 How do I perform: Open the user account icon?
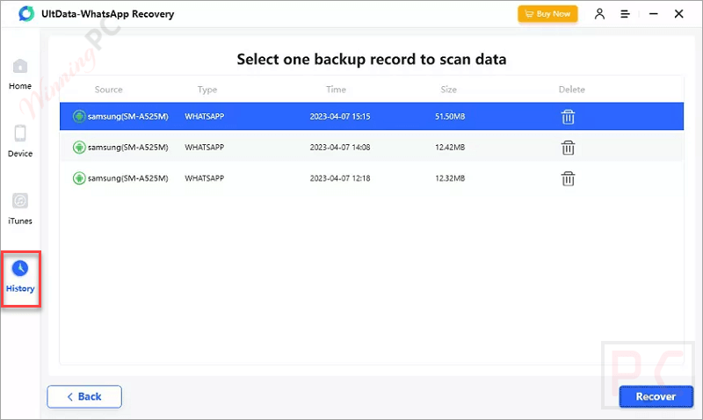pyautogui.click(x=600, y=14)
